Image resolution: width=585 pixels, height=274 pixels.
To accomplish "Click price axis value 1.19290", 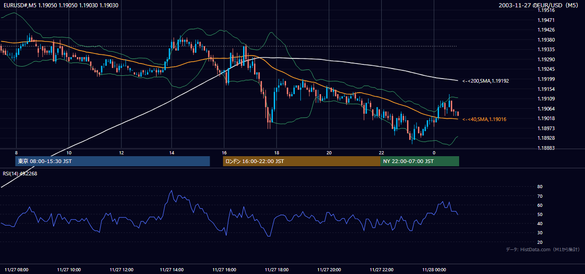I will click(546, 60).
